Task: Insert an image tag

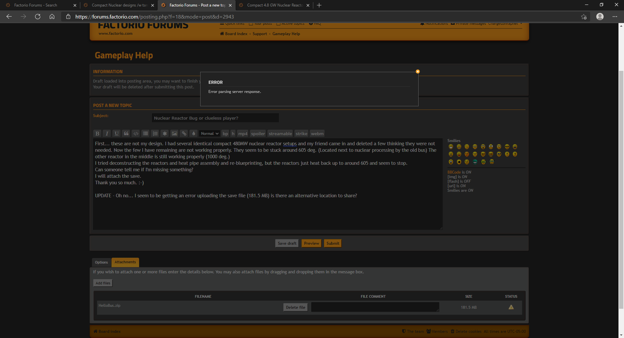Action: click(175, 134)
